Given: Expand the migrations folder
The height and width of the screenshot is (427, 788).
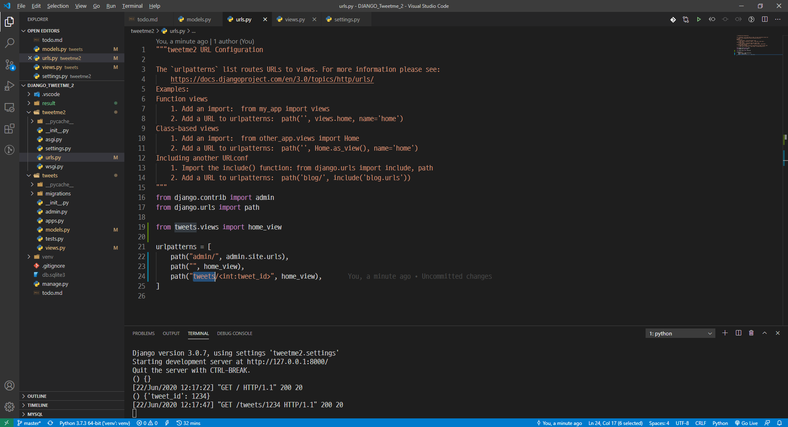Looking at the screenshot, I should 72,193.
